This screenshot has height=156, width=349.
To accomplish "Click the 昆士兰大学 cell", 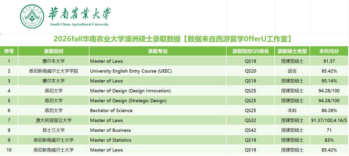I will point(54,130).
